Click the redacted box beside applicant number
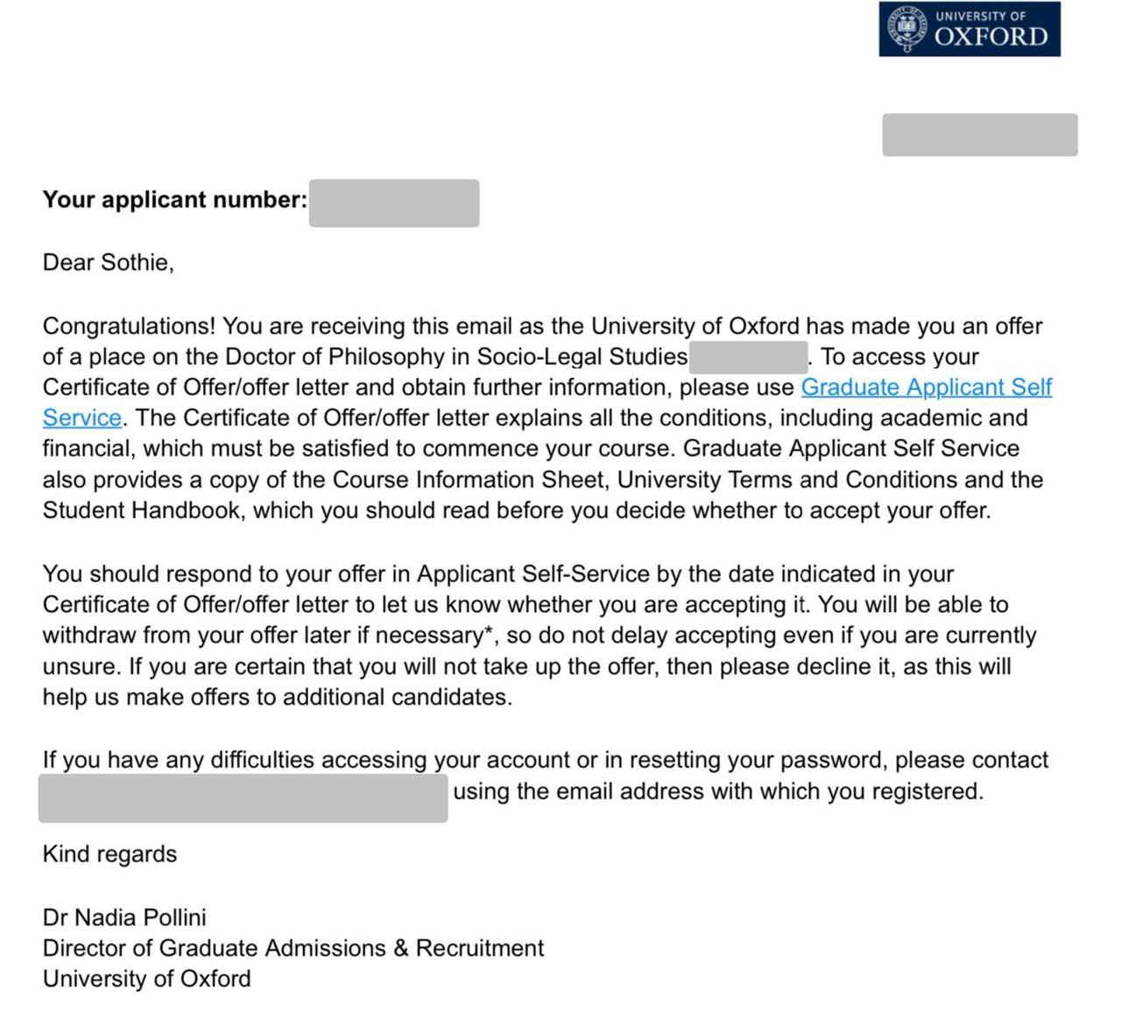Image resolution: width=1121 pixels, height=1027 pixels. point(394,203)
